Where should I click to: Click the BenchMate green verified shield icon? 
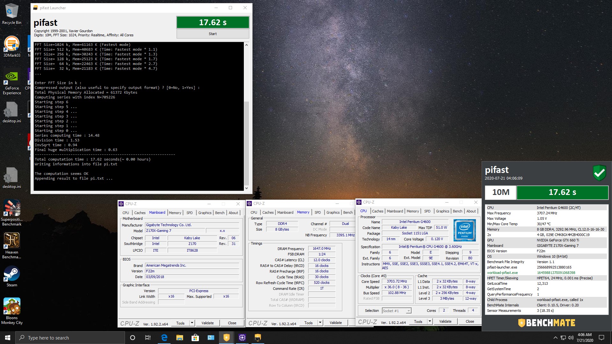tap(599, 173)
